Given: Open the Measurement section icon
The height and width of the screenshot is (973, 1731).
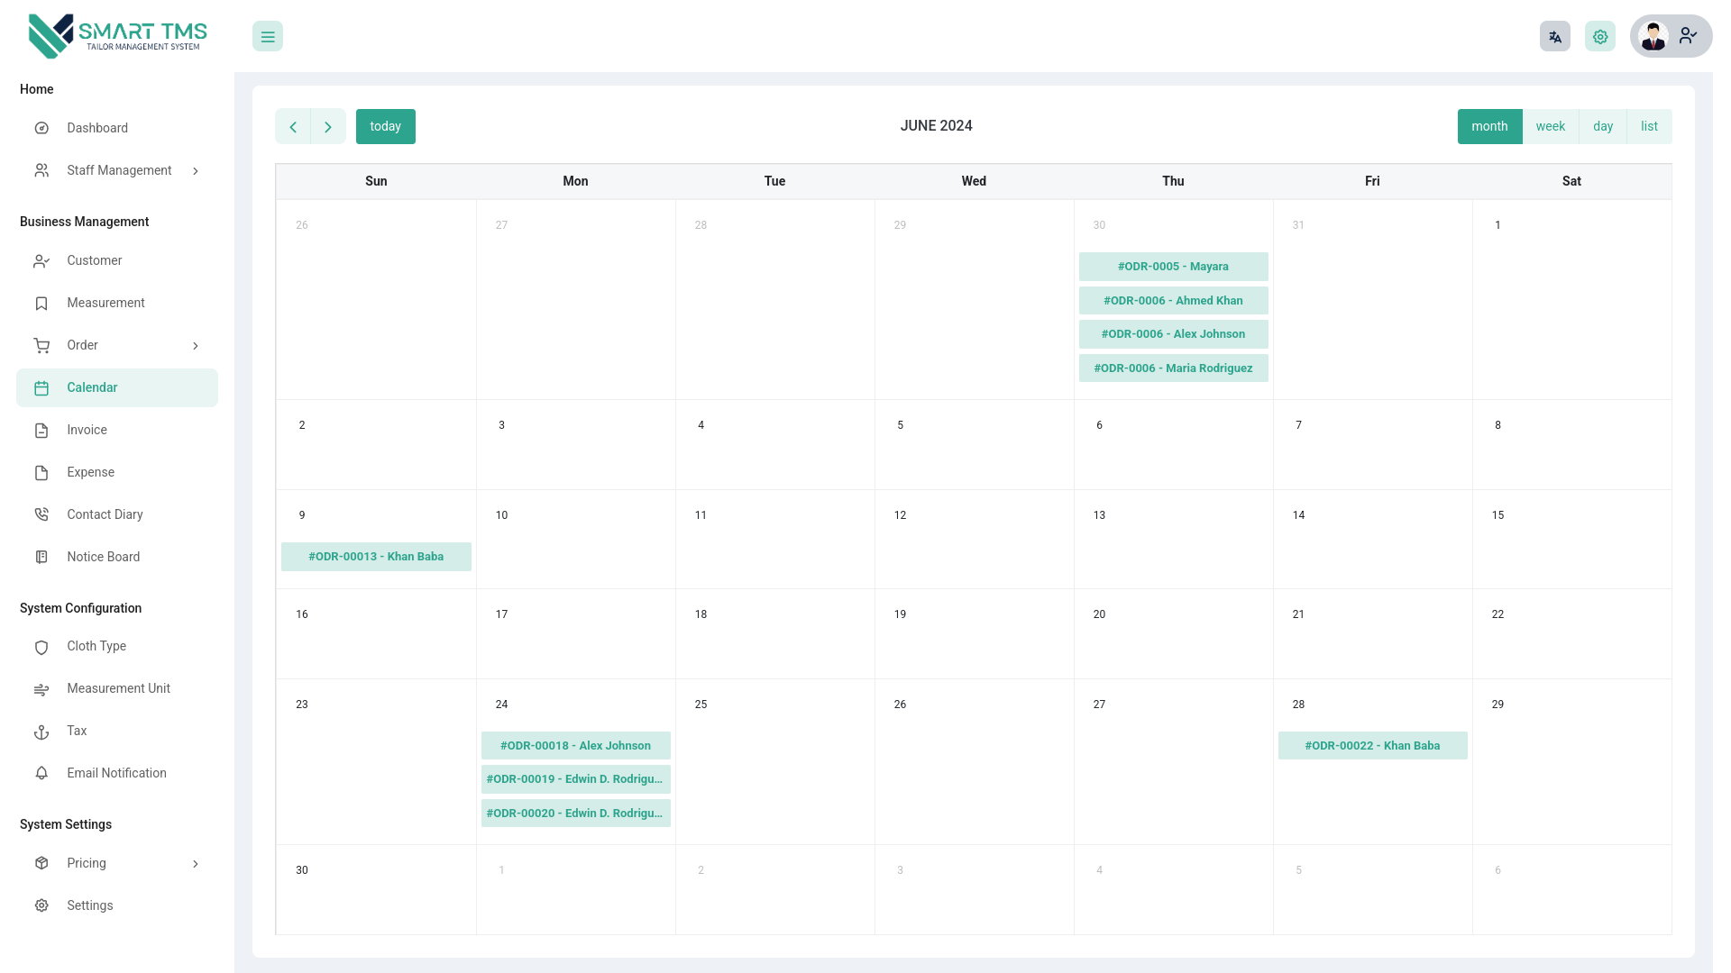Looking at the screenshot, I should [x=41, y=304].
